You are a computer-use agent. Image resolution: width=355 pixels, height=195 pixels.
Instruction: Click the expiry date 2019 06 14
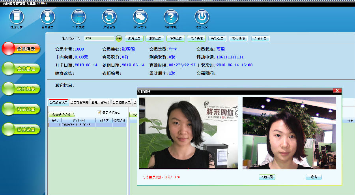tap(133, 65)
